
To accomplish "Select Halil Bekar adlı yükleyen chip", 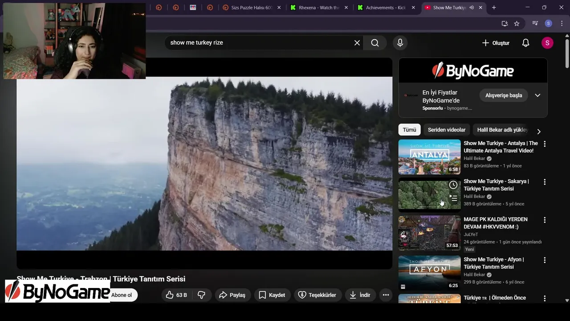I will click(x=502, y=130).
